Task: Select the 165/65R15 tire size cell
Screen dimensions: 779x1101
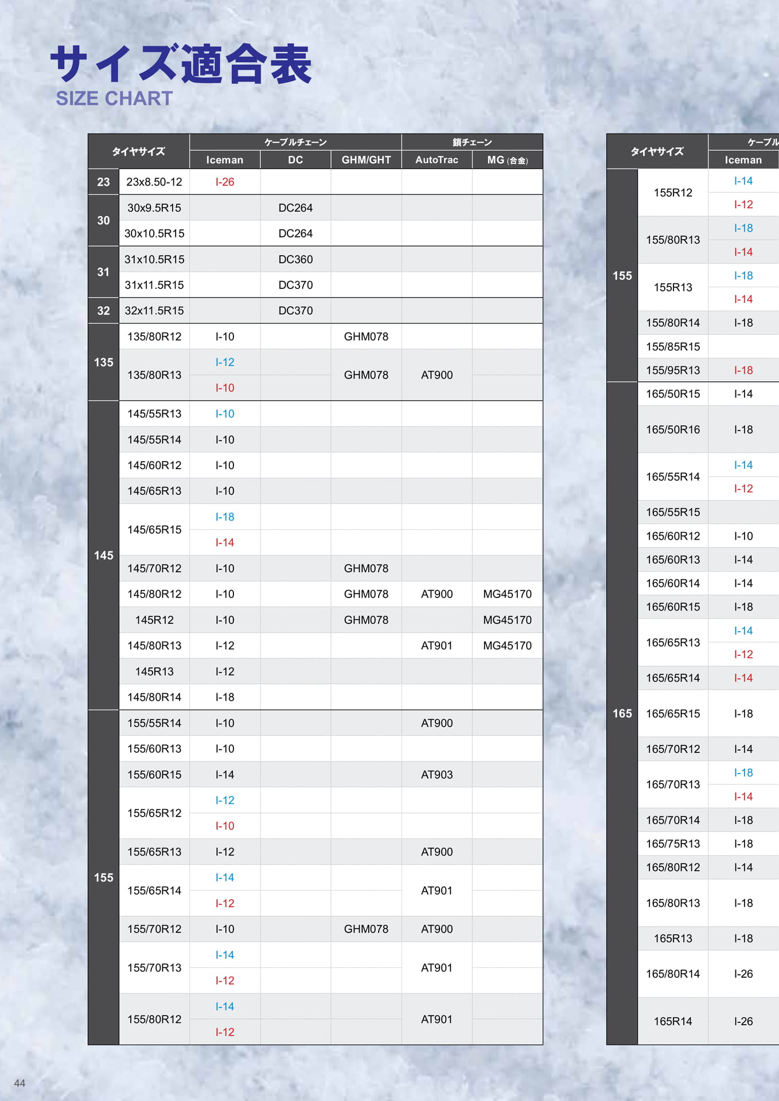Action: click(x=673, y=714)
